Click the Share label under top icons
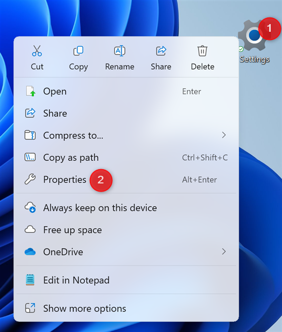This screenshot has width=282, height=332. coord(161,67)
